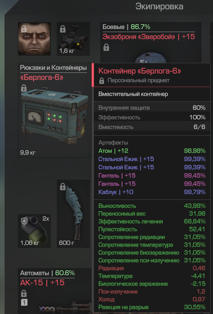Viewport: 213px width, 314px height.
Task: Click the Выносливость stat row
Action: point(152,206)
